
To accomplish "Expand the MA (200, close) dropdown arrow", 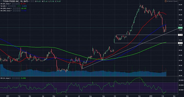I will pos(11,8).
